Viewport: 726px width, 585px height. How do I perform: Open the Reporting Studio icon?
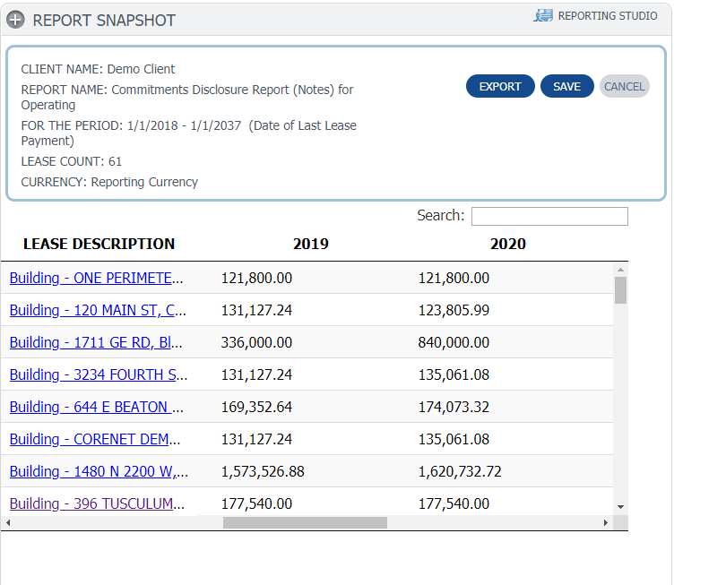(x=543, y=16)
